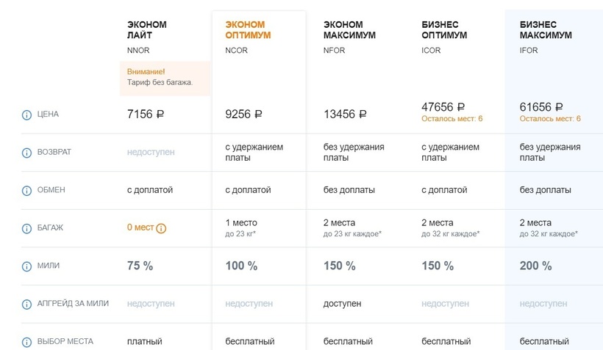The image size is (603, 350).
Task: Choose the ЭКОНОМ МАКСИМУМ tariff header
Action: point(349,30)
